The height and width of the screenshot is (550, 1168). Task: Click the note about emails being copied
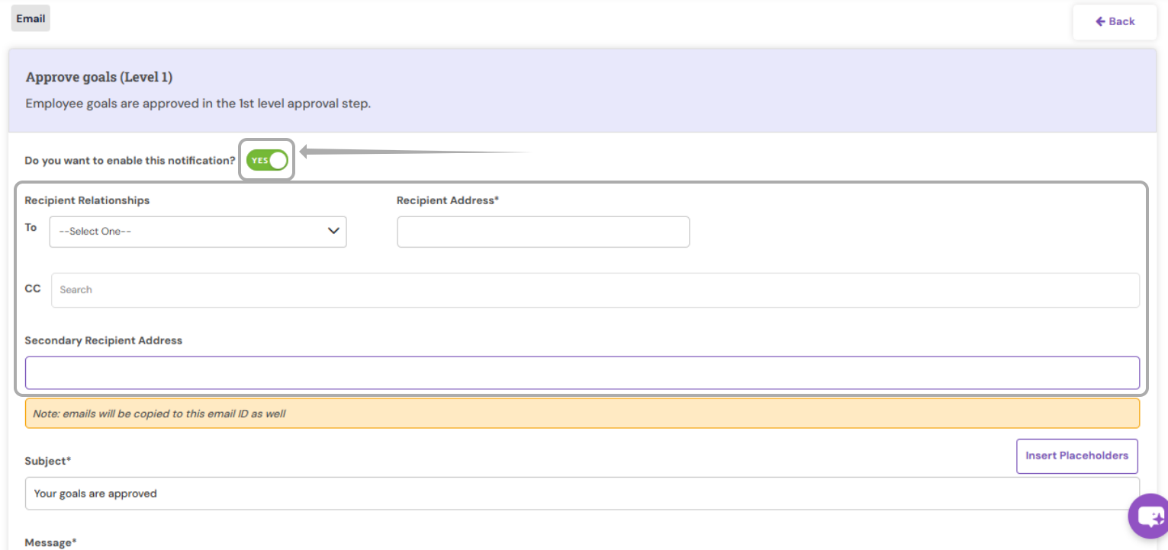(582, 414)
